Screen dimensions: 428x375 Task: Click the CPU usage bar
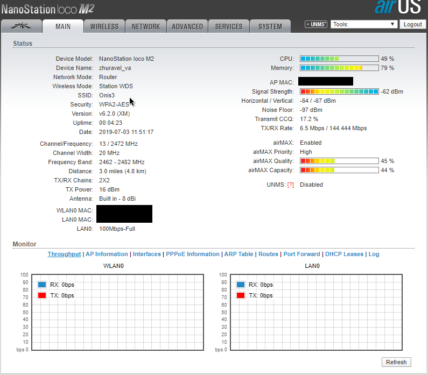click(x=339, y=59)
